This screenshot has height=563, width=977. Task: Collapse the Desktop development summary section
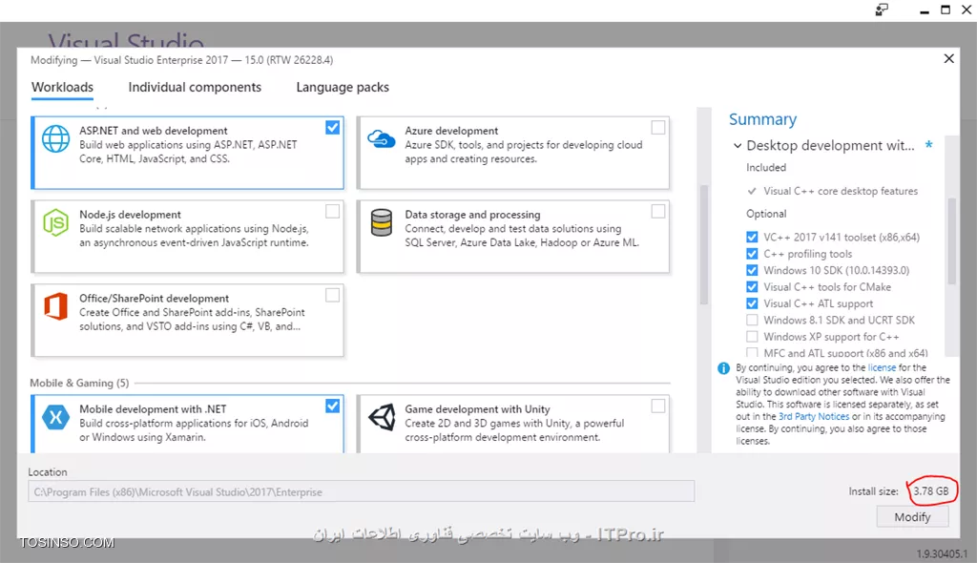[x=738, y=145]
